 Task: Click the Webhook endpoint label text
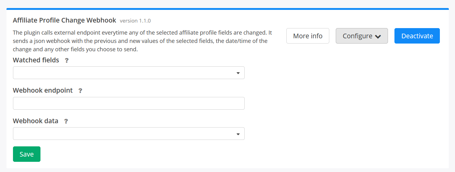pos(43,90)
